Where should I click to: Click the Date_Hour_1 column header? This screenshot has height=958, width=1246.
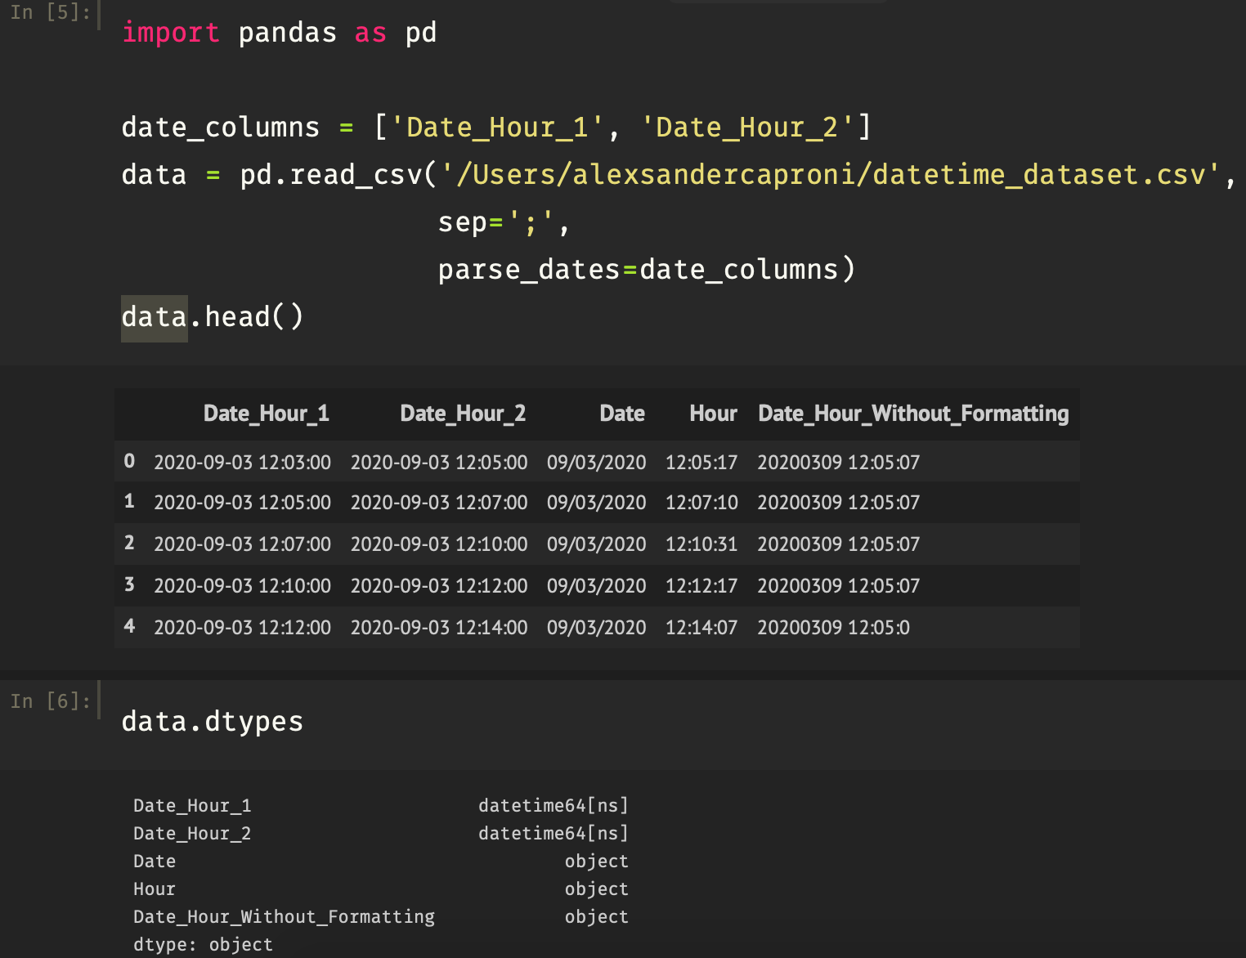(266, 414)
